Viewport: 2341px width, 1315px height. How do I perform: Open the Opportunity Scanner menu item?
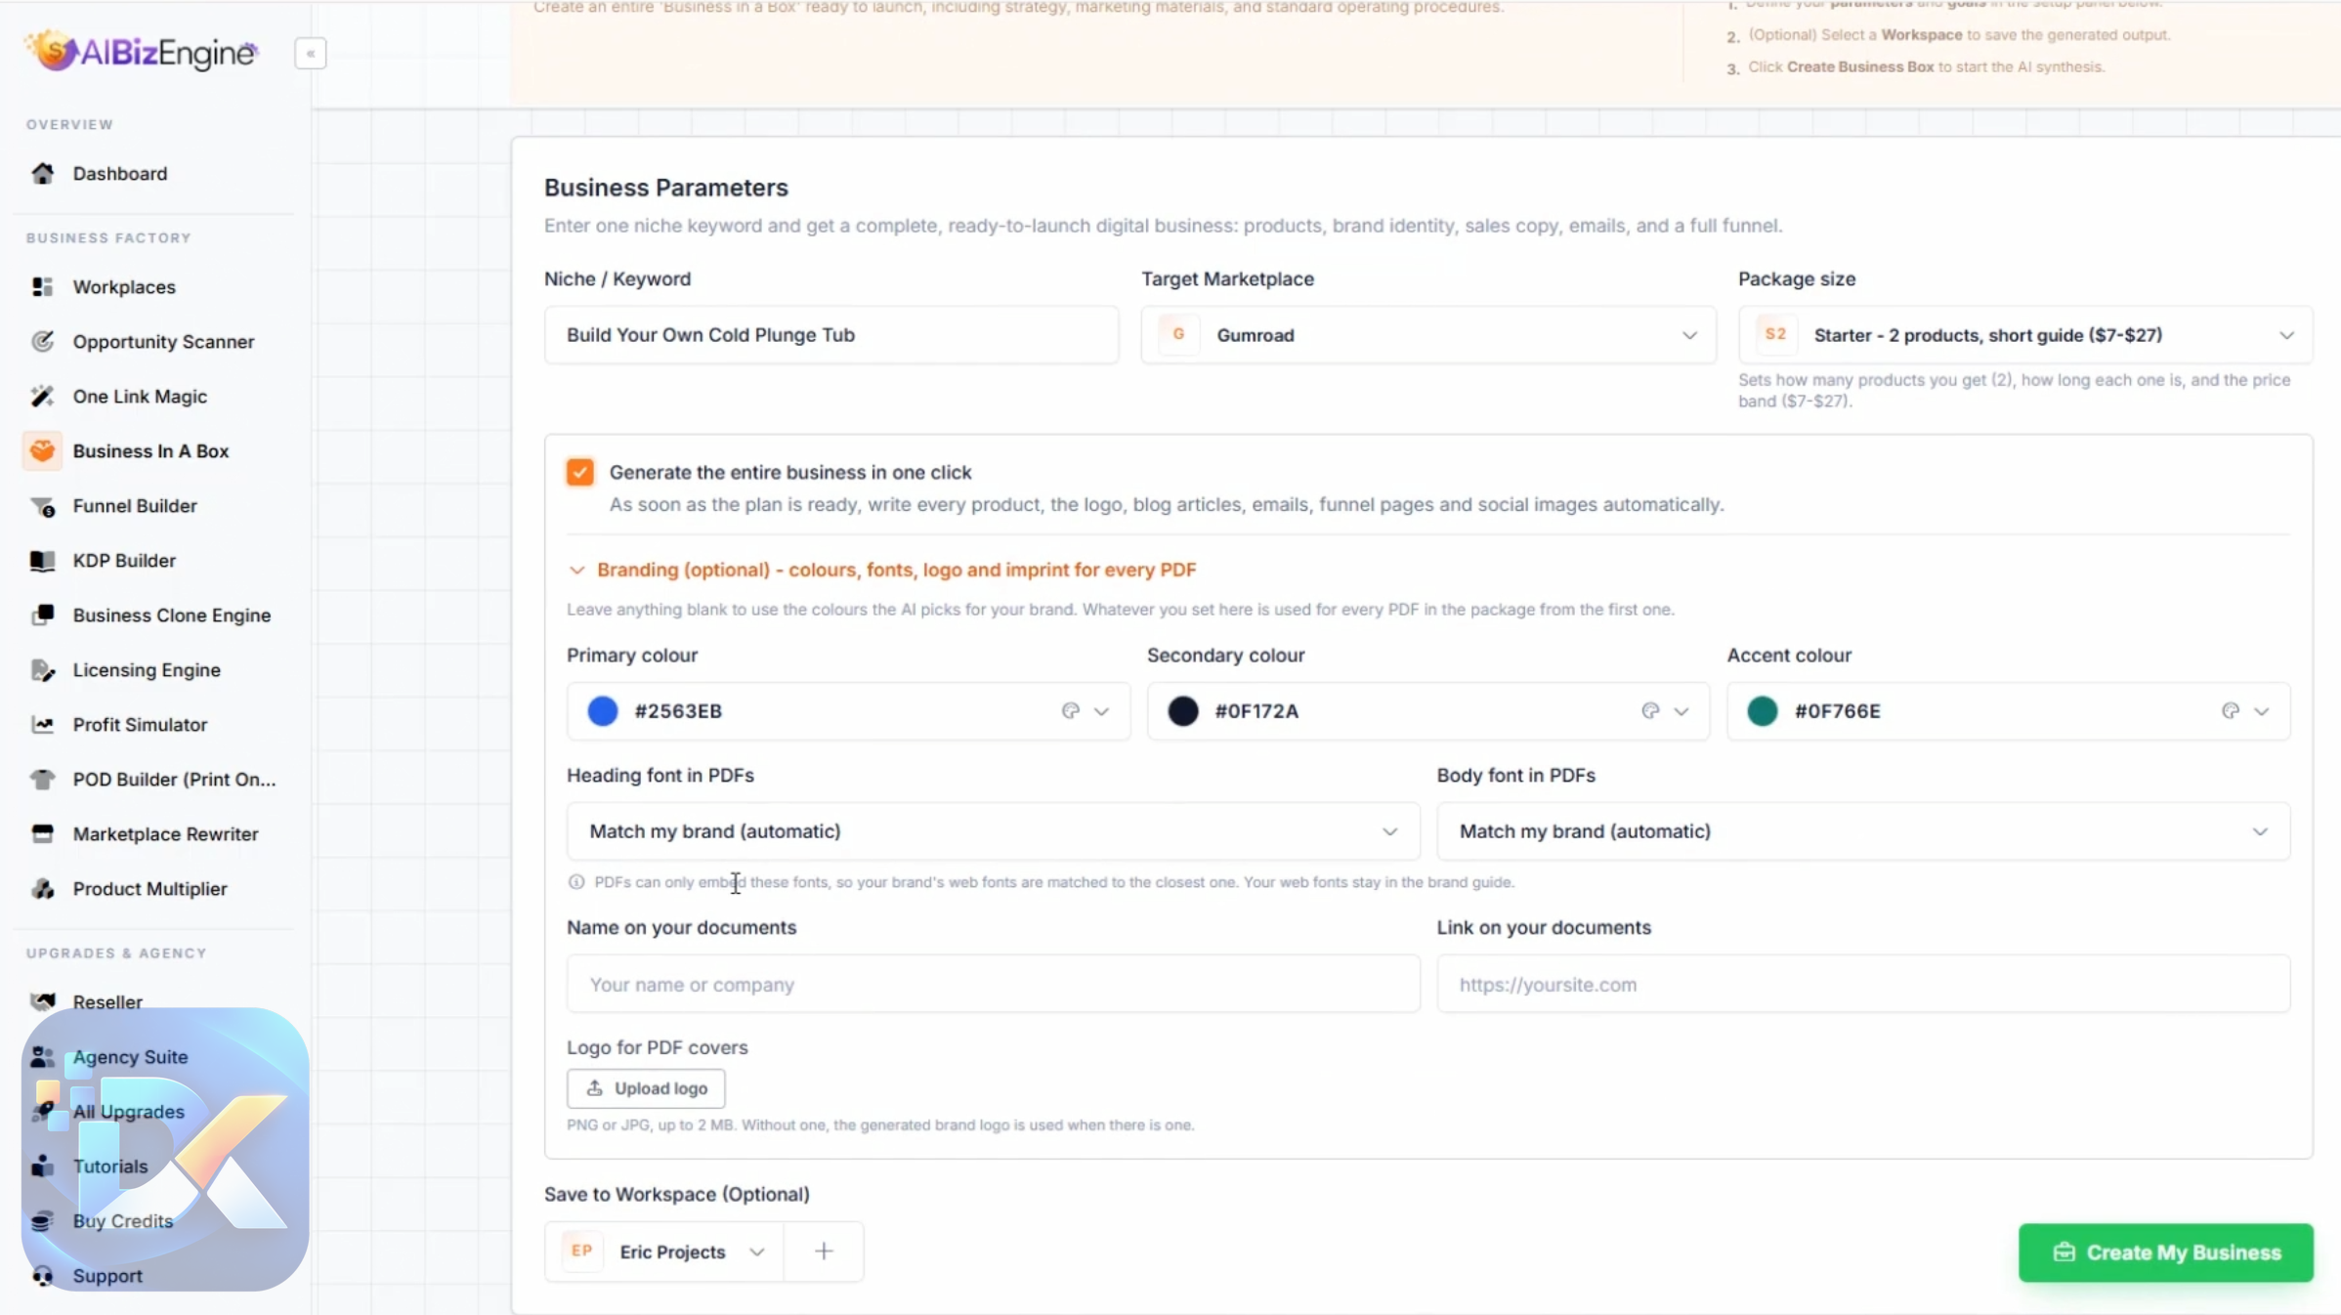(163, 342)
